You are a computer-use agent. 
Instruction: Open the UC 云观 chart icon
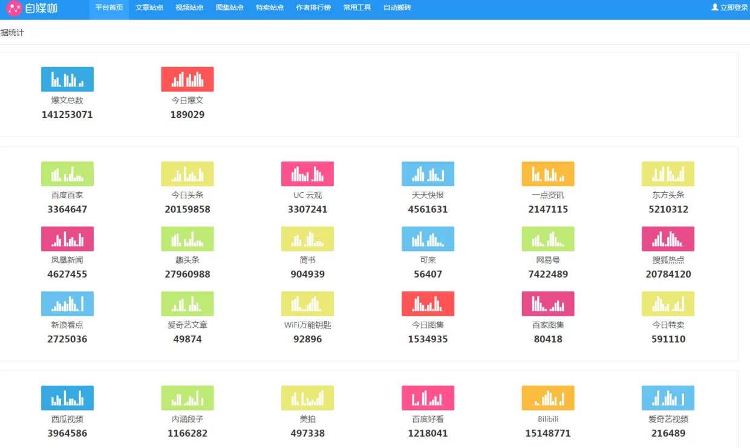tap(307, 174)
